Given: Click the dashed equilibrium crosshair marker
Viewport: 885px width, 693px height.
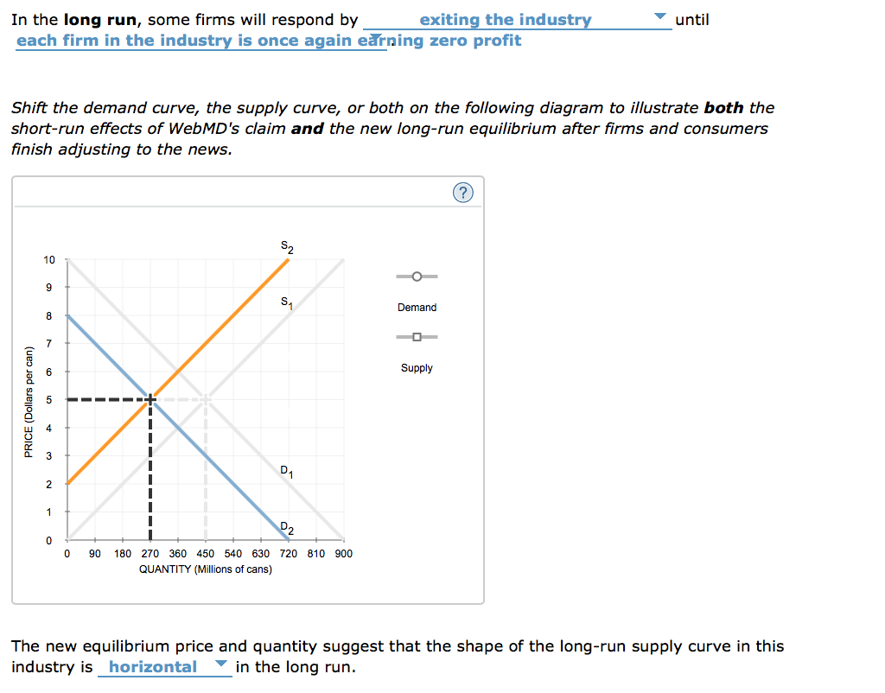Looking at the screenshot, I should 150,400.
